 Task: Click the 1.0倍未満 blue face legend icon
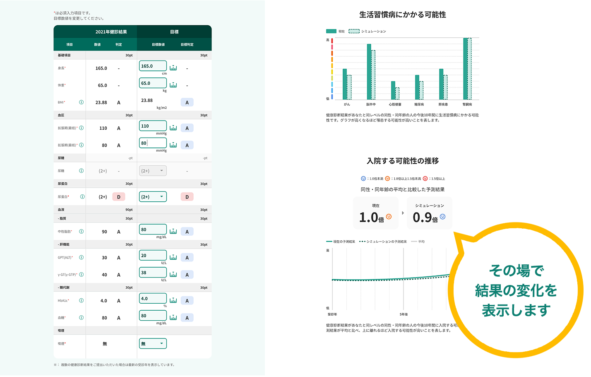pos(363,179)
